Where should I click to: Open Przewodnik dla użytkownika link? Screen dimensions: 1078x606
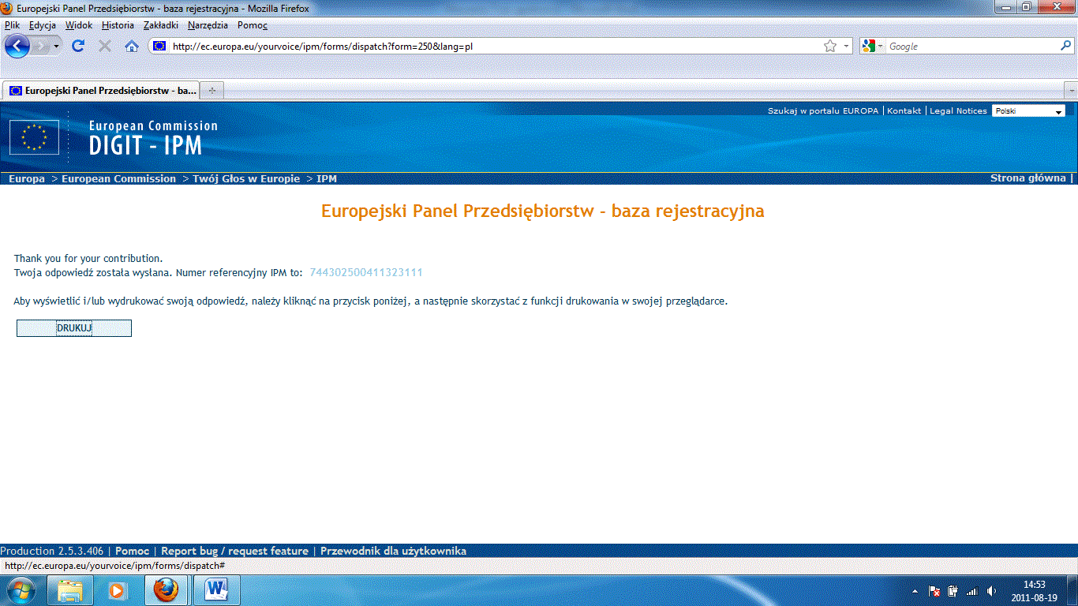point(394,551)
